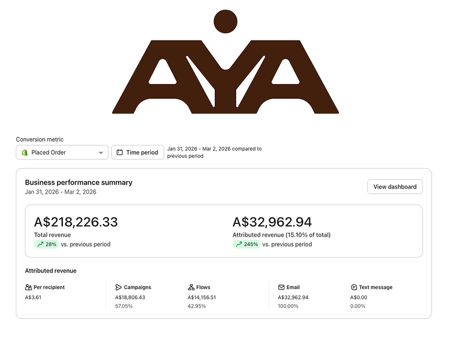Viewport: 454px width, 339px height.
Task: Select the Campaigns revenue label
Action: [137, 288]
